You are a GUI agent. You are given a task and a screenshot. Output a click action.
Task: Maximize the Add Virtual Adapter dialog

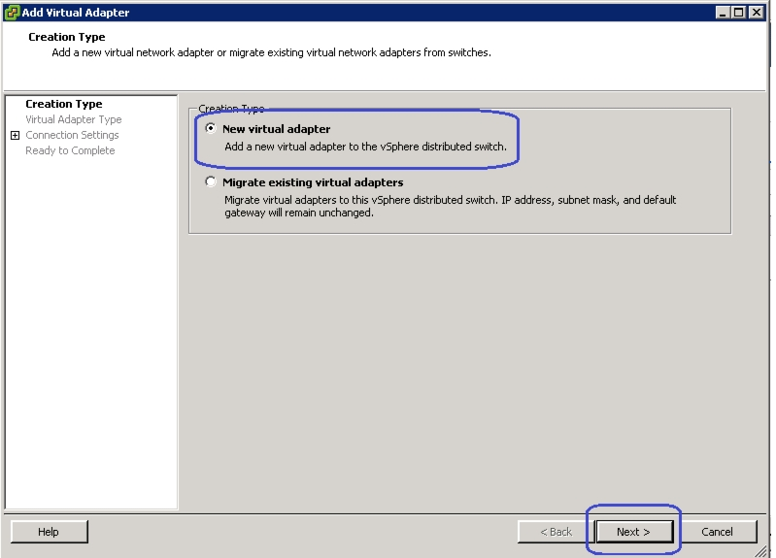click(x=739, y=13)
